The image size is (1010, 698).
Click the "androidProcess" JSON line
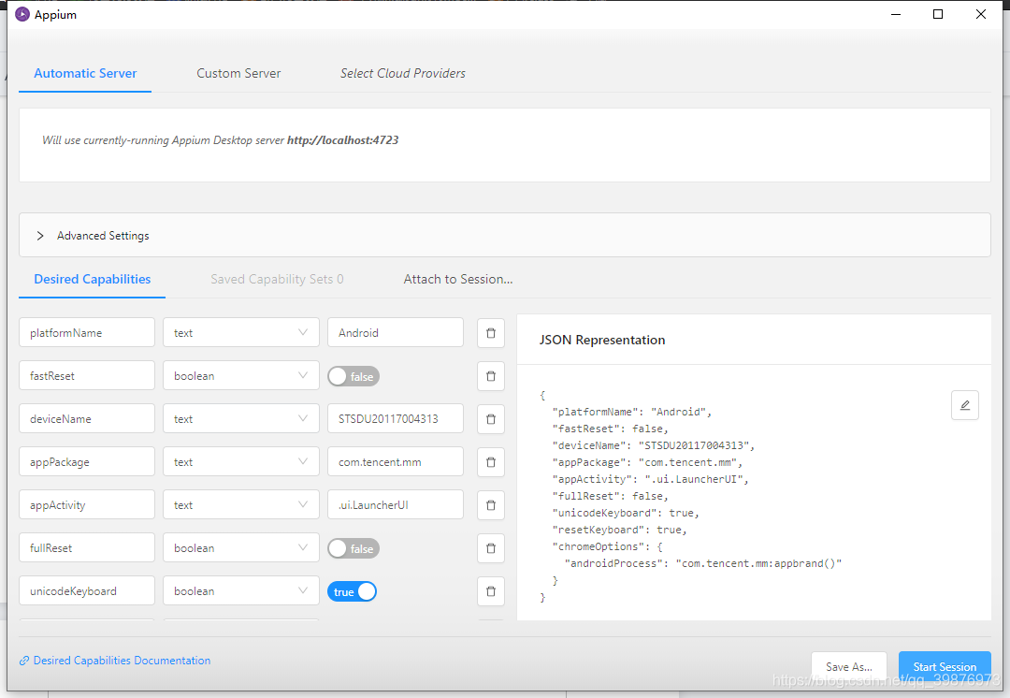[702, 563]
